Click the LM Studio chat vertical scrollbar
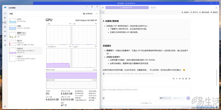This screenshot has width=221, height=110. 217,78
